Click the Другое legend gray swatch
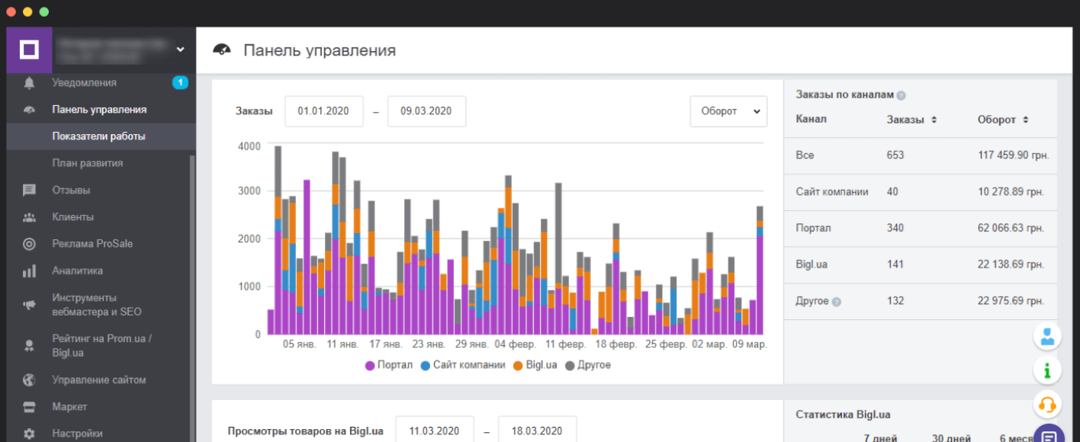The width and height of the screenshot is (1080, 442). (x=570, y=365)
